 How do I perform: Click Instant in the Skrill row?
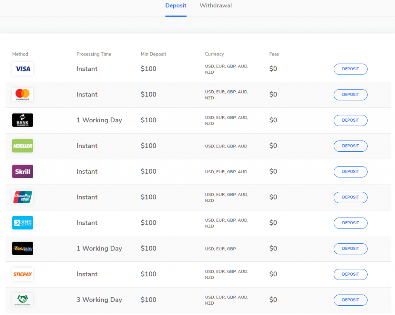87,171
